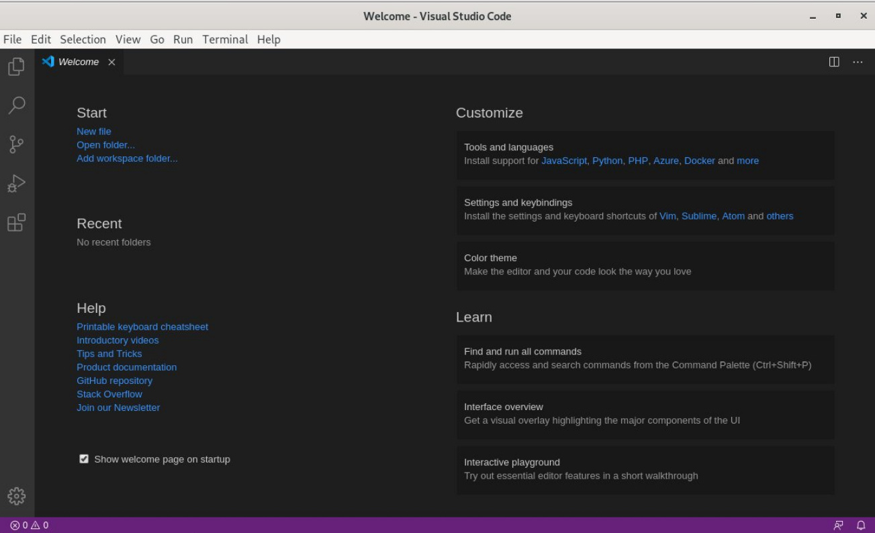Click the feedback icon in status bar
Viewport: 875px width, 533px height.
point(838,525)
